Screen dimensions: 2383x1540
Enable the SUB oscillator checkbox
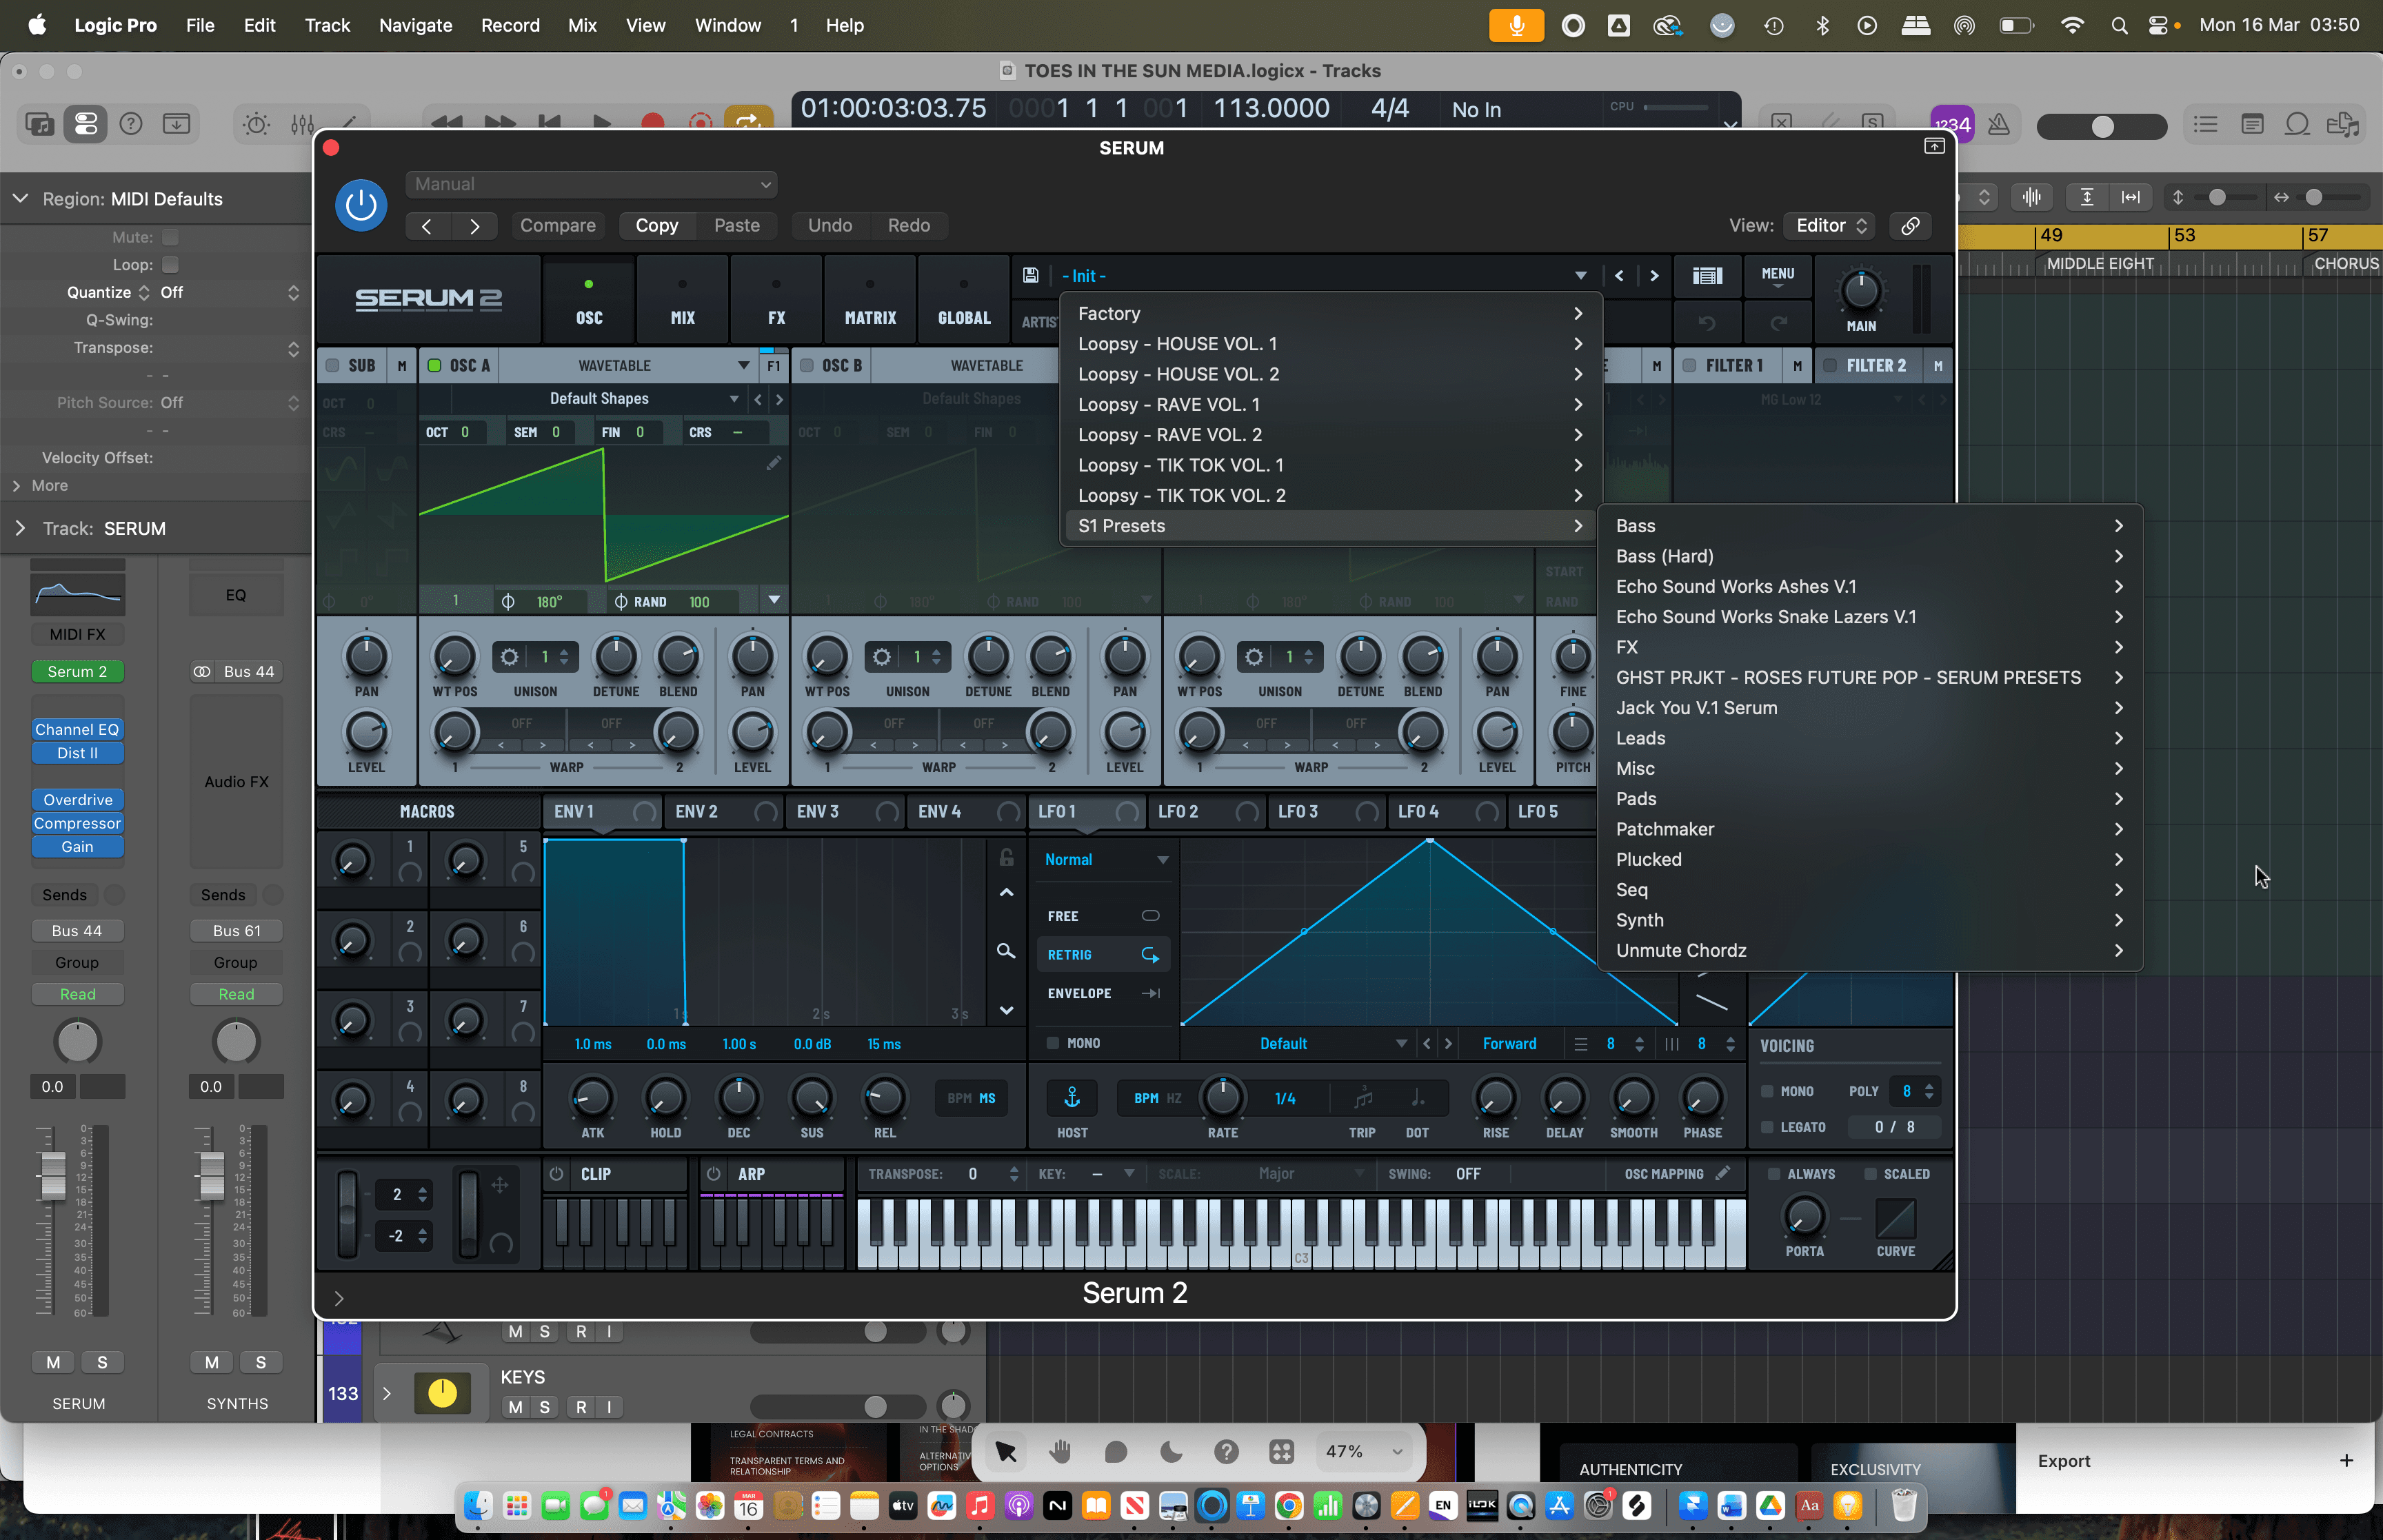(x=333, y=366)
